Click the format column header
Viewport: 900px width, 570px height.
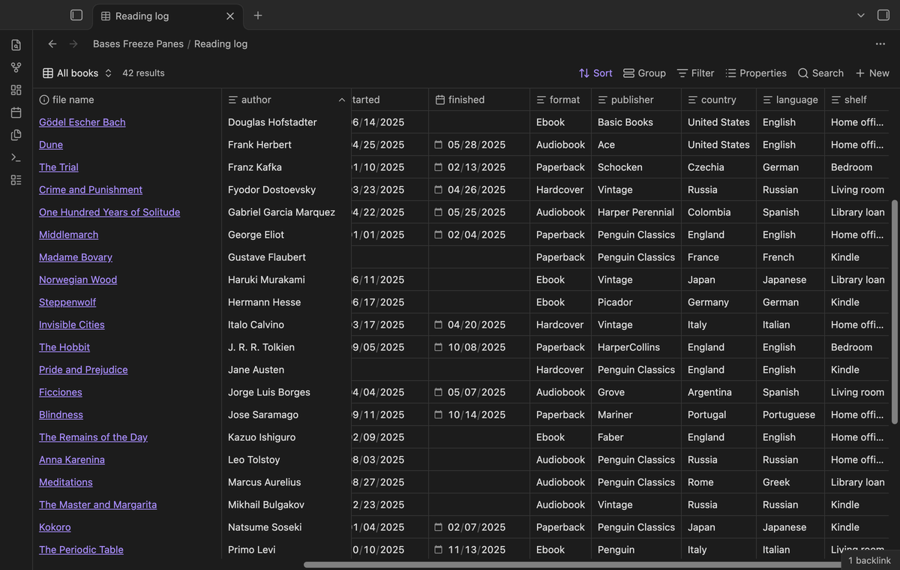[x=560, y=100]
